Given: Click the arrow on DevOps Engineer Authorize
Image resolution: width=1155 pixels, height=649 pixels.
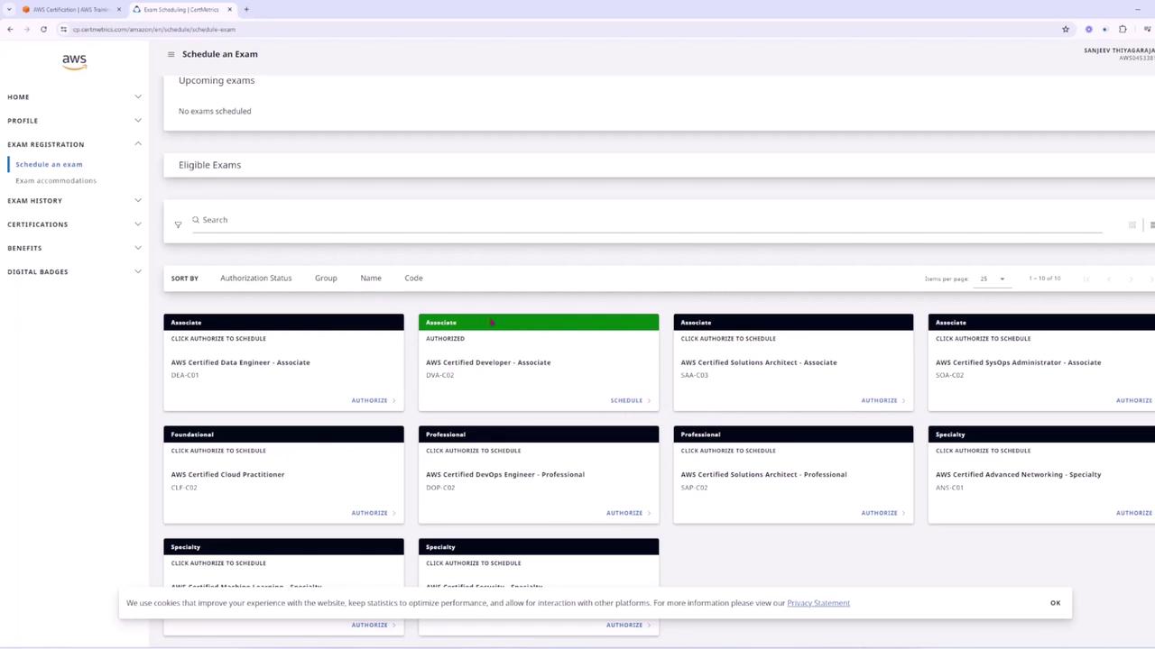Looking at the screenshot, I should 649,513.
